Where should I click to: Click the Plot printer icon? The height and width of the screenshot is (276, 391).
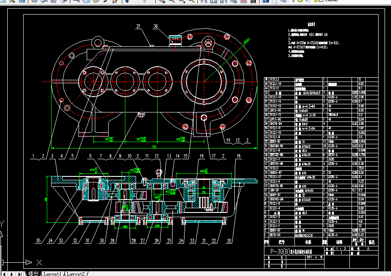click(34, 1)
